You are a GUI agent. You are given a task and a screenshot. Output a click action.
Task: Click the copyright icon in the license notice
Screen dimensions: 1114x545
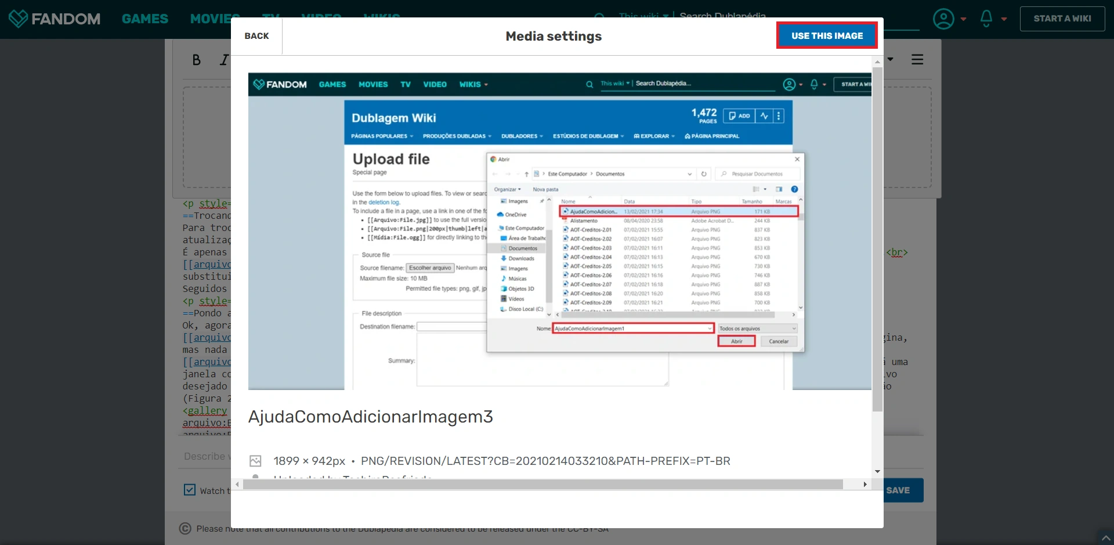[185, 528]
